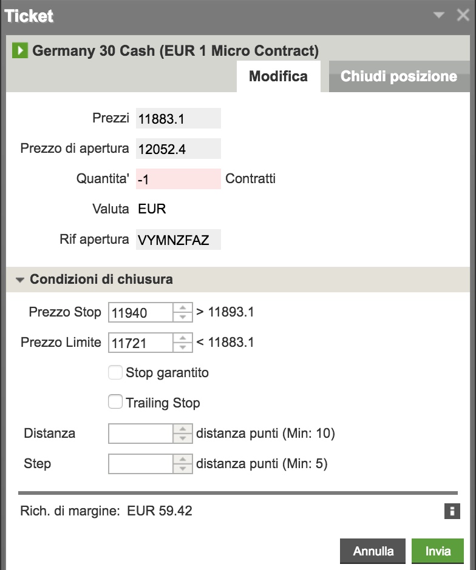
Task: Increase Distanza value with up arrow
Action: (182, 429)
